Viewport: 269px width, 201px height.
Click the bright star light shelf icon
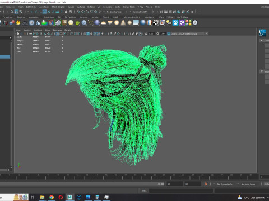click(x=129, y=23)
